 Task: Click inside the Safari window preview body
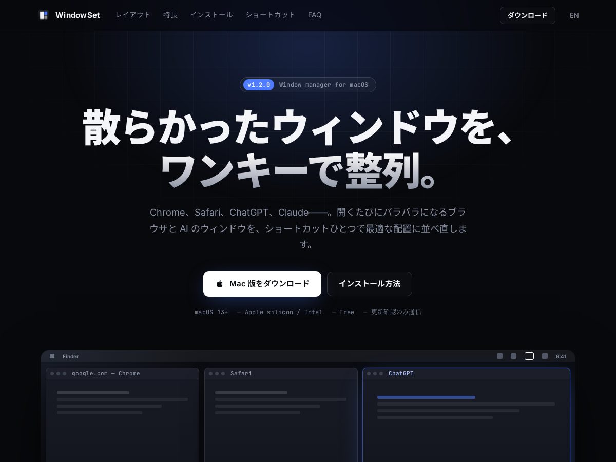tap(281, 421)
